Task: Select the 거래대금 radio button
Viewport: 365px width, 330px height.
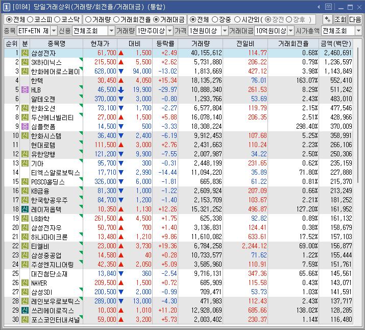Action: (x=156, y=20)
